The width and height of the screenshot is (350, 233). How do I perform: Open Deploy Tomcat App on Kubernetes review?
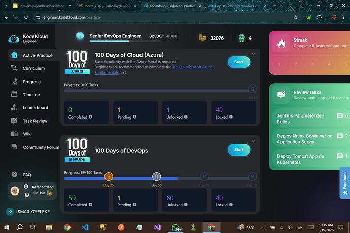(311, 159)
